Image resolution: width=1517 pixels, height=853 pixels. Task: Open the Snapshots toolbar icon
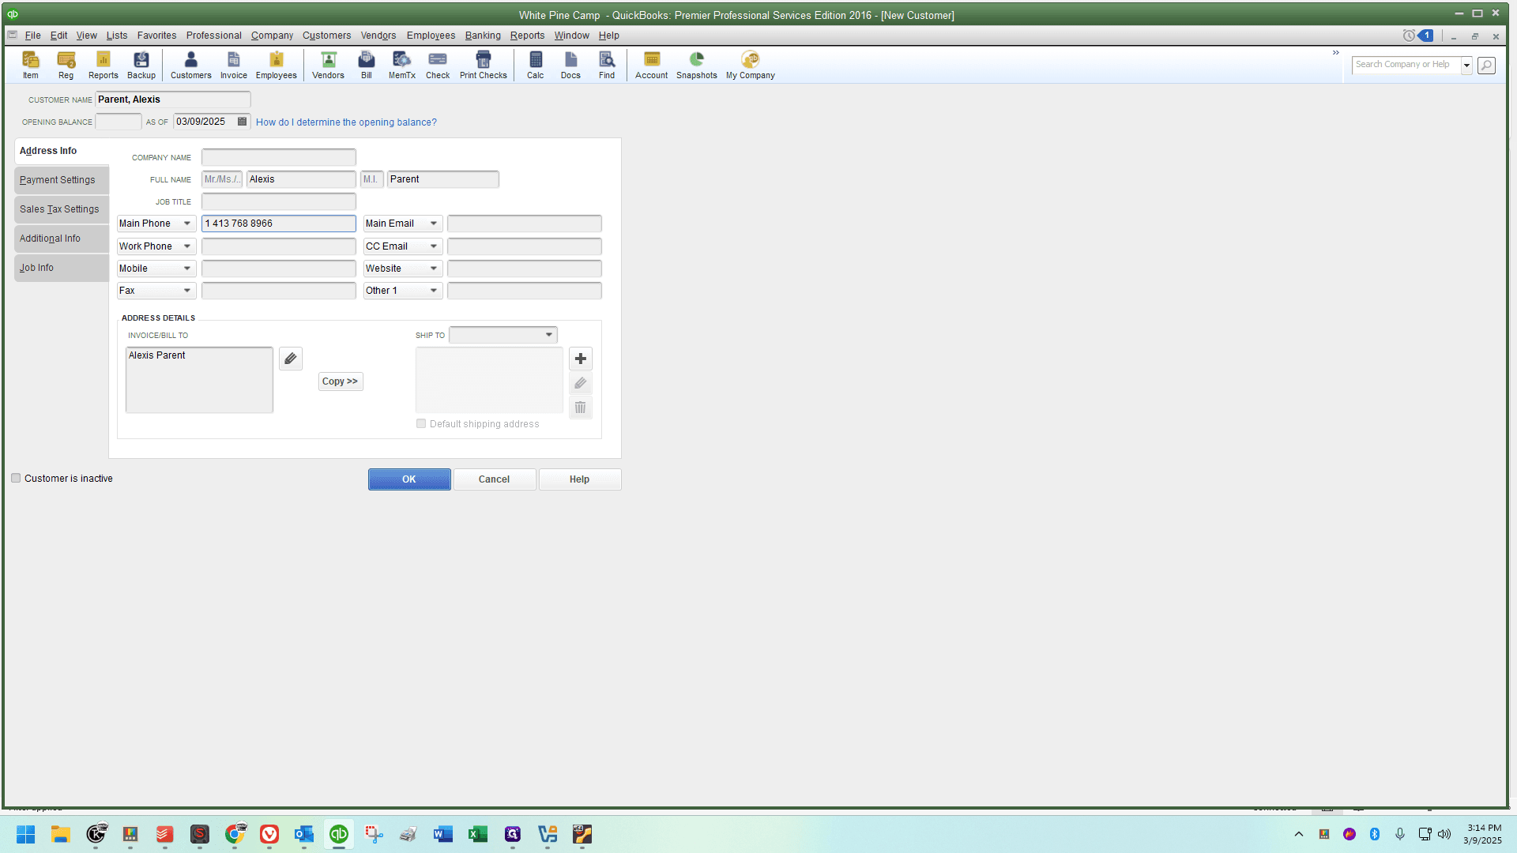[696, 65]
